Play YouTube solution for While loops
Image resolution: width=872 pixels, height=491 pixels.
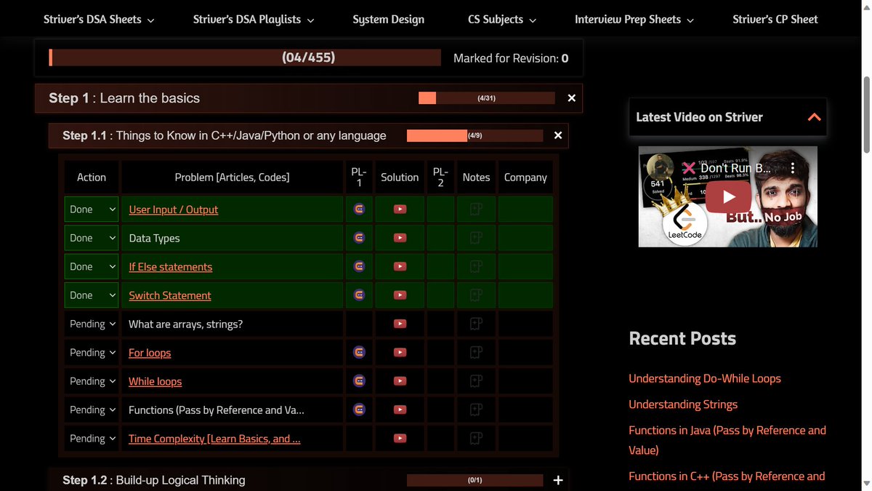point(400,381)
